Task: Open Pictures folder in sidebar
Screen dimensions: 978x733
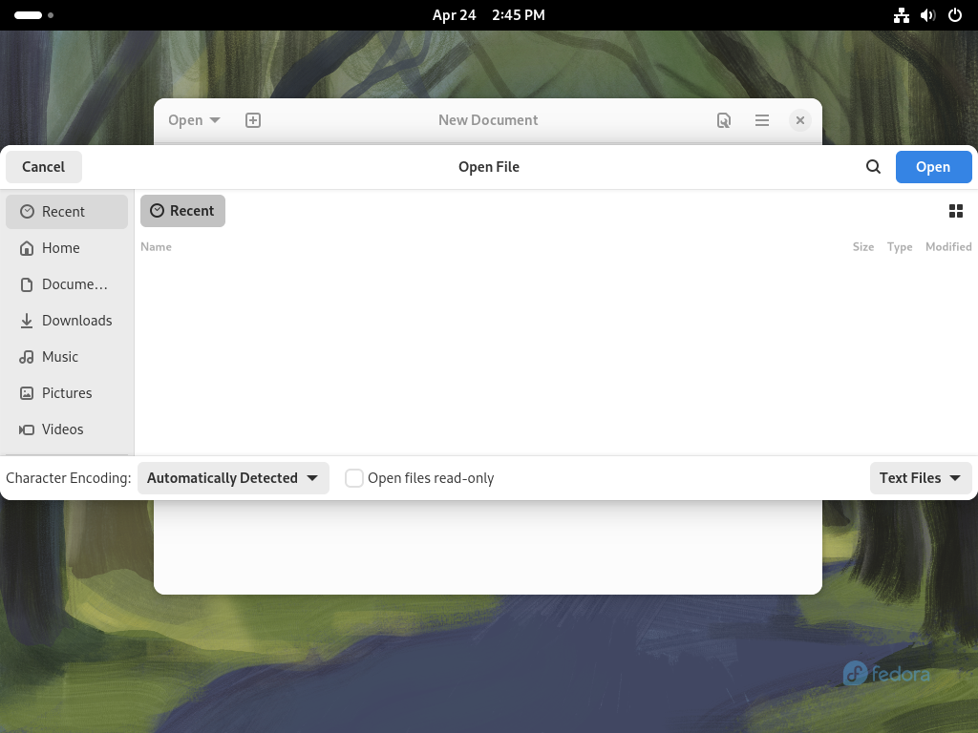Action: pos(67,392)
